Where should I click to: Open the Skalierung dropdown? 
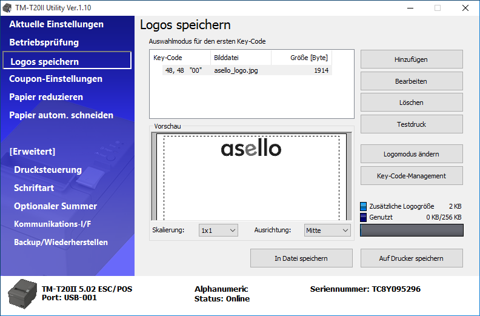coord(218,230)
